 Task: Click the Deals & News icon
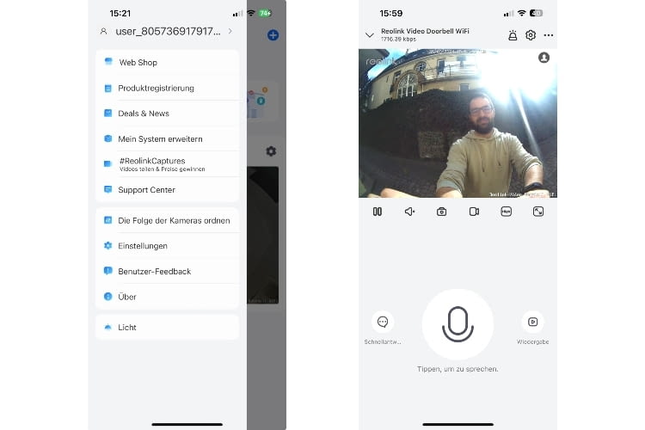coord(107,114)
